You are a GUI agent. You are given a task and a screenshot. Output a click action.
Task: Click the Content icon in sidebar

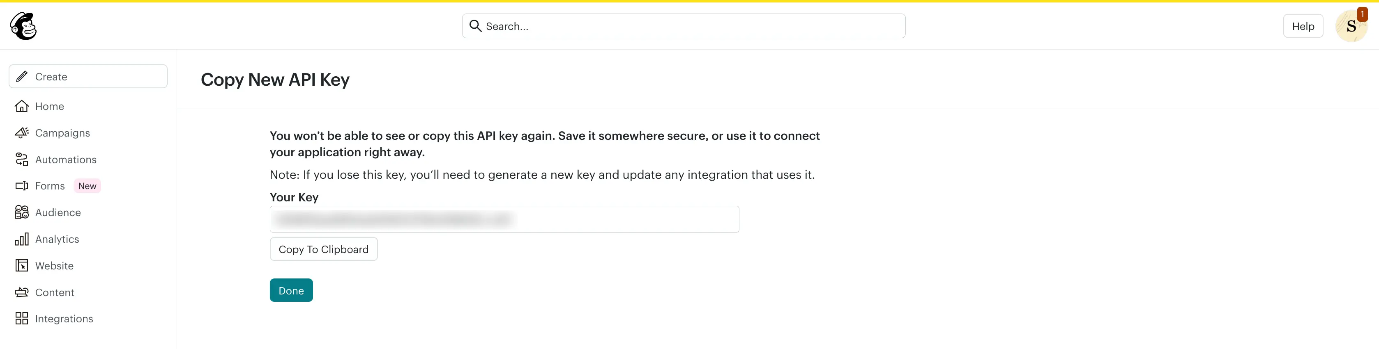(21, 292)
